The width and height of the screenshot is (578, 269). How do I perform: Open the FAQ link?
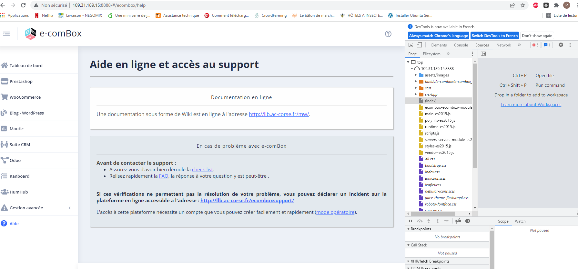[164, 176]
